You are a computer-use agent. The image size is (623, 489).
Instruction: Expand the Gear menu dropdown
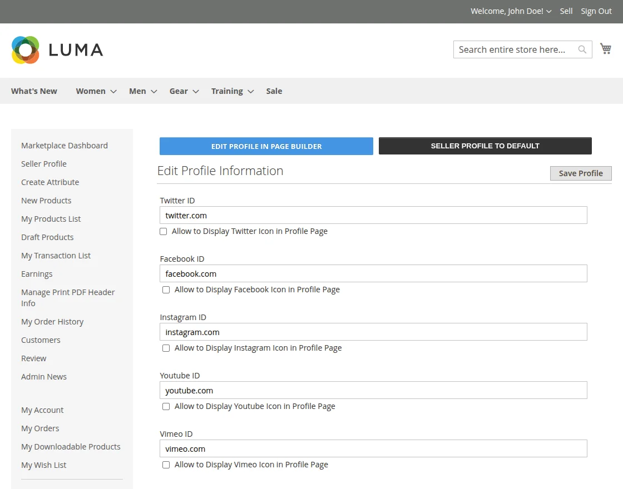click(x=184, y=91)
